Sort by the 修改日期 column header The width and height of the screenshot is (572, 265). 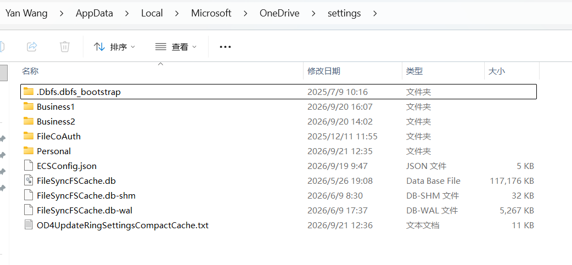pyautogui.click(x=324, y=71)
